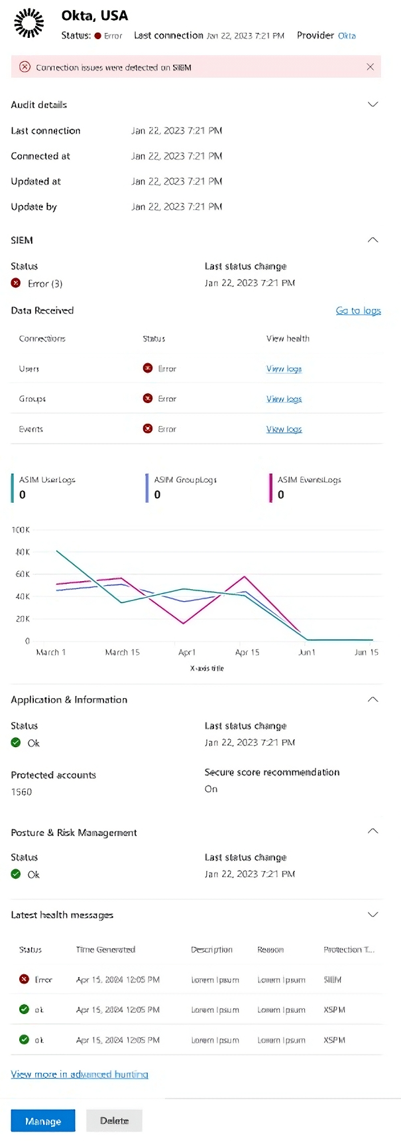Click the Groups row error status icon
Viewport: 401px width, 1141px height.
148,398
